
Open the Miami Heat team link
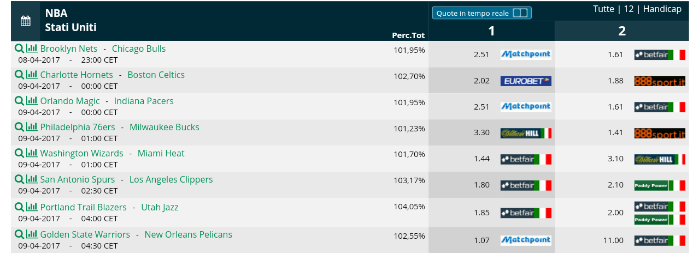tap(161, 153)
